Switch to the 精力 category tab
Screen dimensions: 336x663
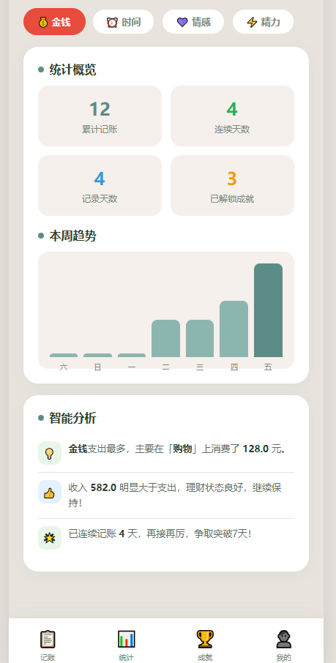(264, 22)
